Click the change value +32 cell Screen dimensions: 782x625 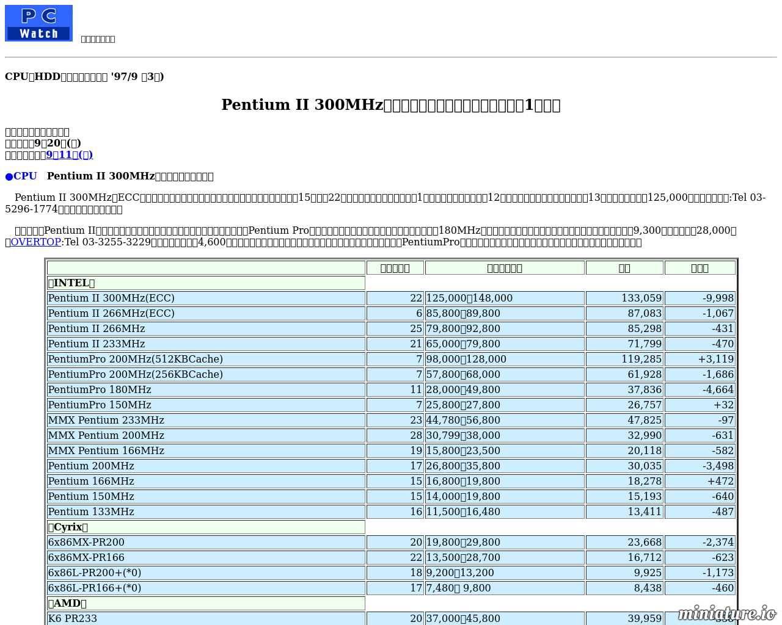(700, 405)
